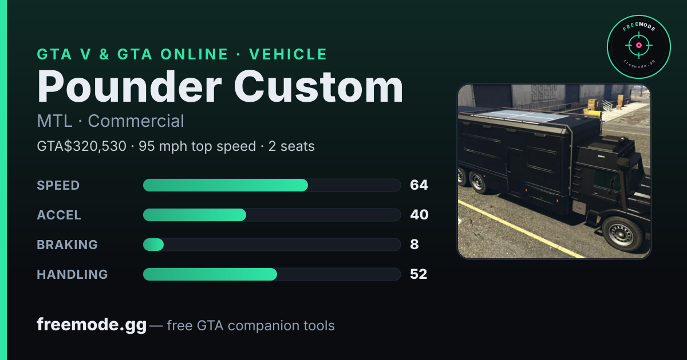
Task: Click the SPEED label
Action: [58, 185]
